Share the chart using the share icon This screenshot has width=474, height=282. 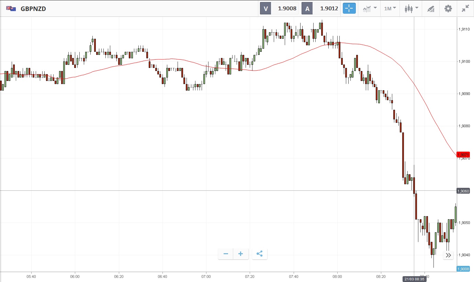point(260,254)
